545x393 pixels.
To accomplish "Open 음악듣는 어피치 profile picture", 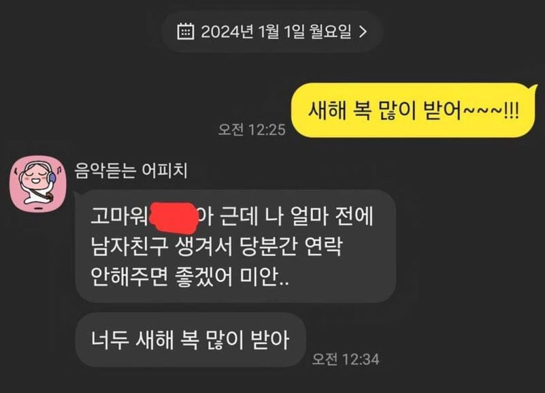I will tap(38, 184).
